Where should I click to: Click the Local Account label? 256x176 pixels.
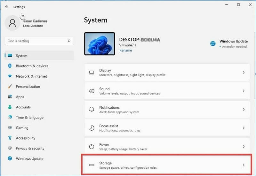(x=33, y=26)
